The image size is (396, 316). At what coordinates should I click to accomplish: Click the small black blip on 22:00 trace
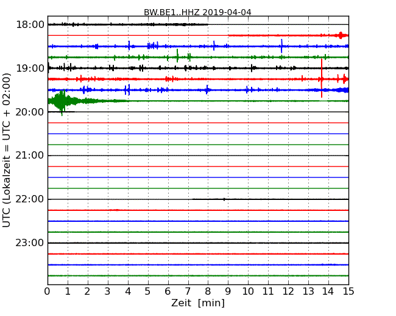pos(224,199)
